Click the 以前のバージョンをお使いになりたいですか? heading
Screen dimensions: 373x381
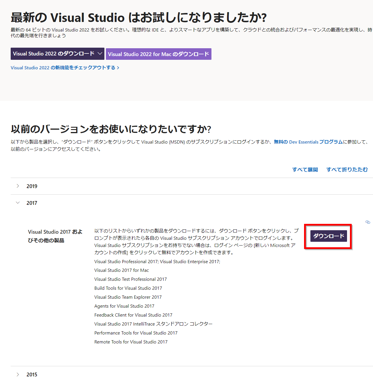111,129
